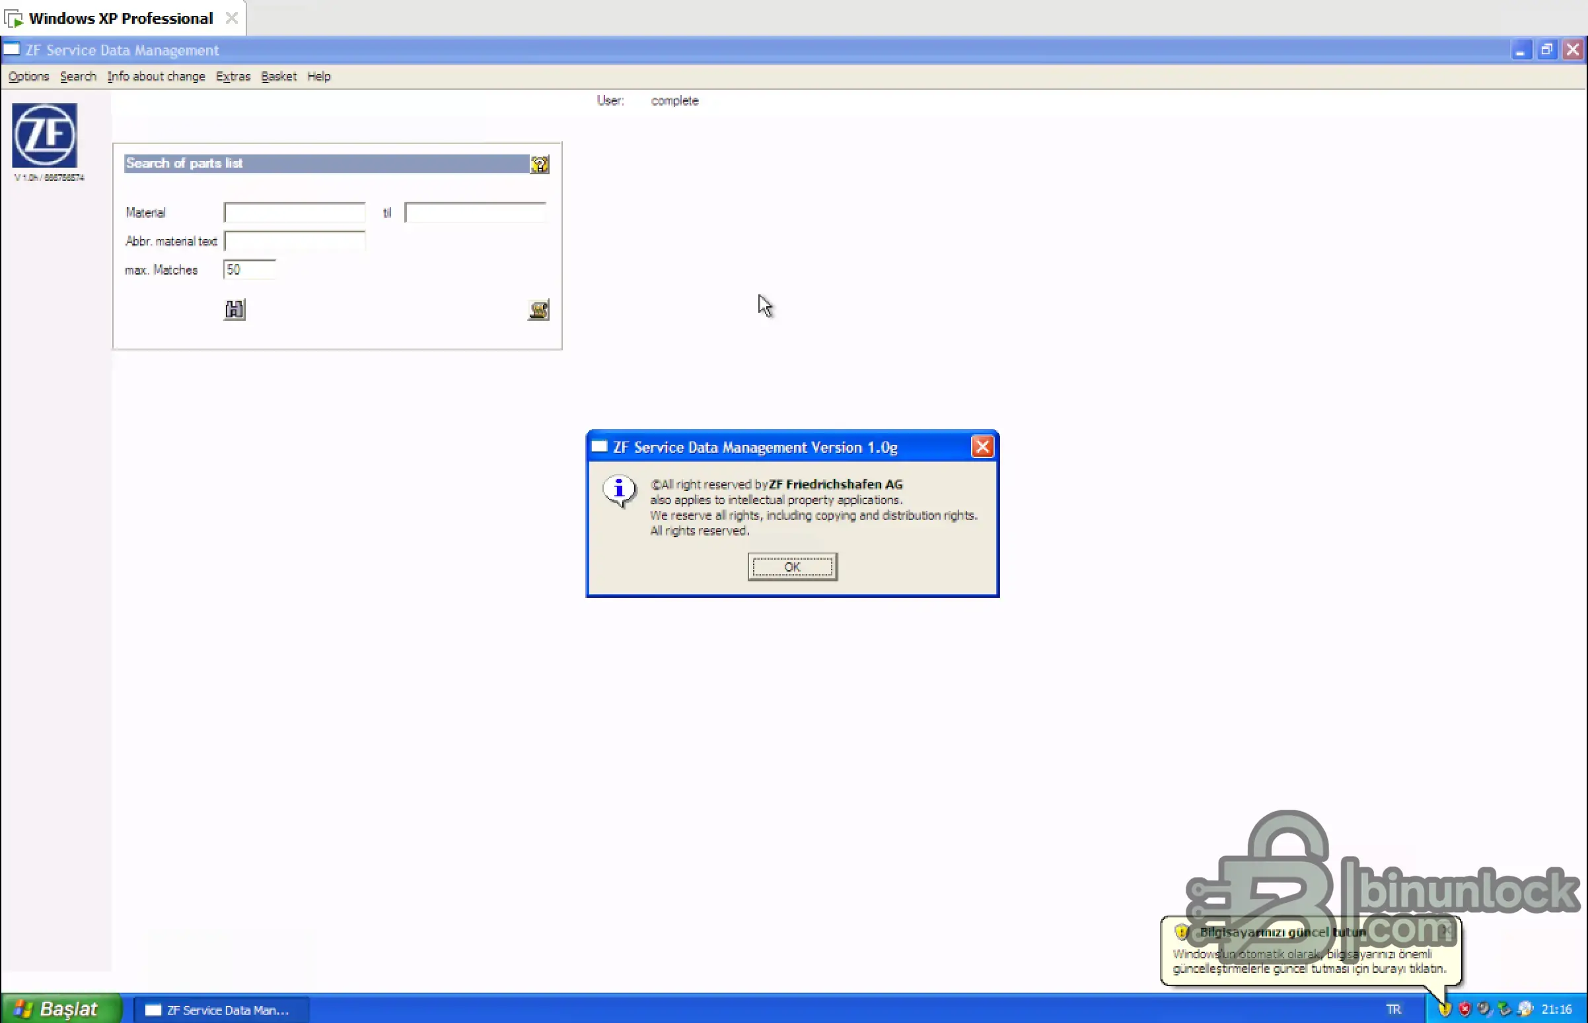
Task: Close the ZF Service Data Management main window
Action: pyautogui.click(x=1573, y=49)
